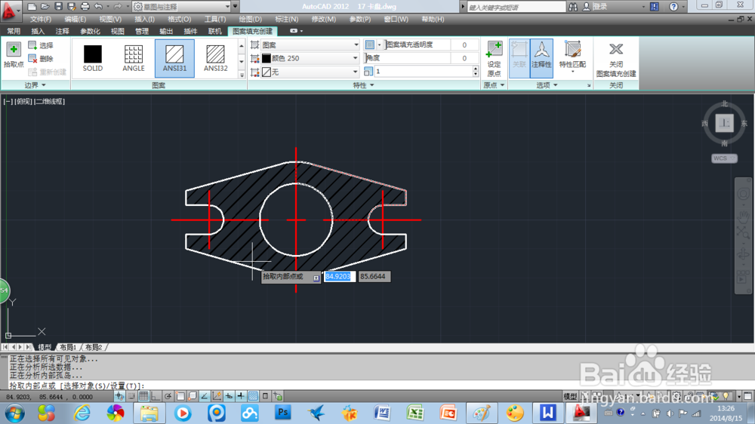This screenshot has width=755, height=424.
Task: Click the [二维线框] visual style label
Action: point(48,101)
